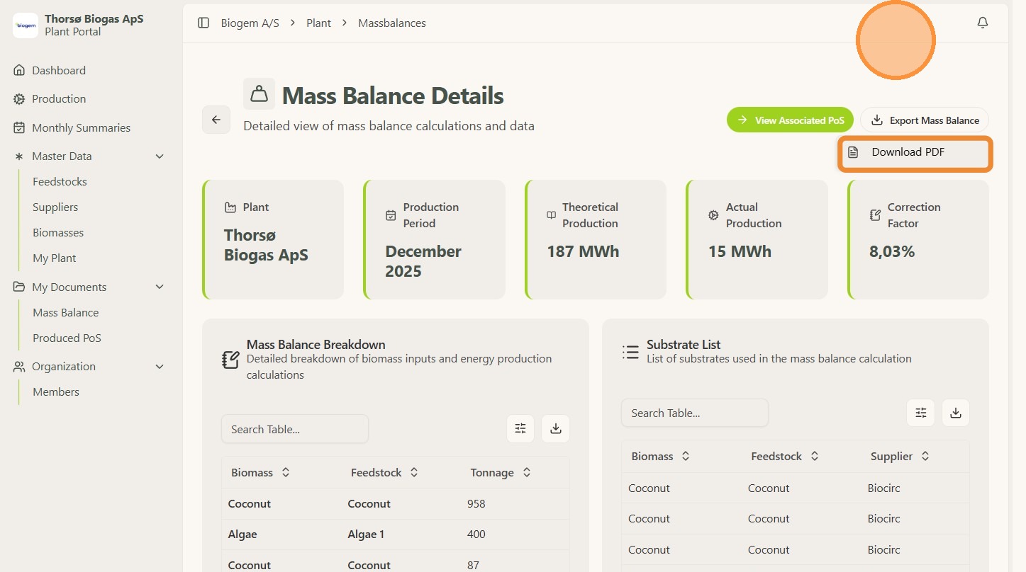Collapse the Organization section

[x=160, y=367]
